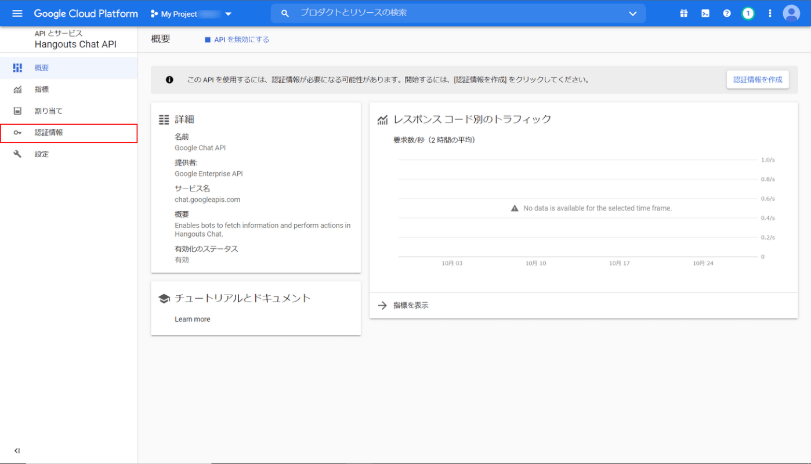811x464 pixels.
Task: Click the key icon beside 認証情報
Action: click(17, 133)
